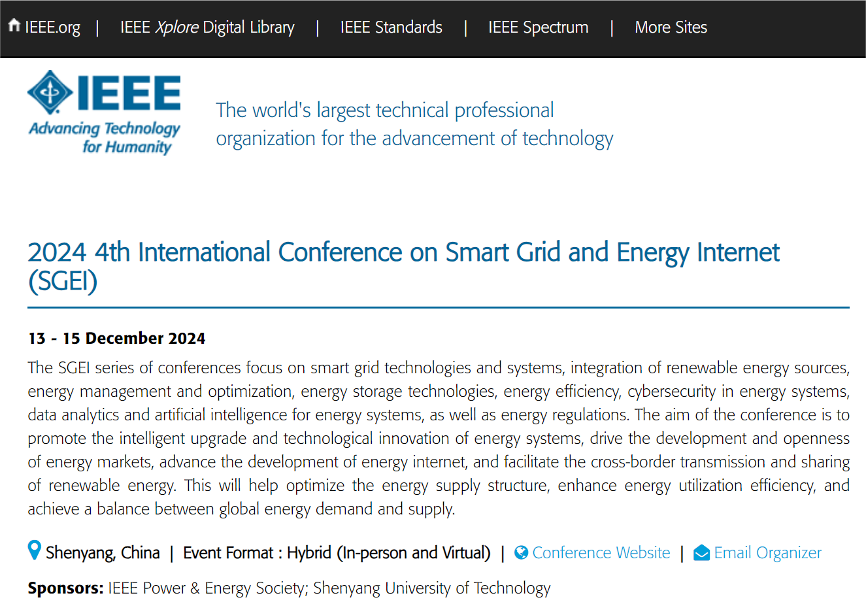Screen dimensions: 866x604
Task: Open the Email Organizer link
Action: point(767,553)
